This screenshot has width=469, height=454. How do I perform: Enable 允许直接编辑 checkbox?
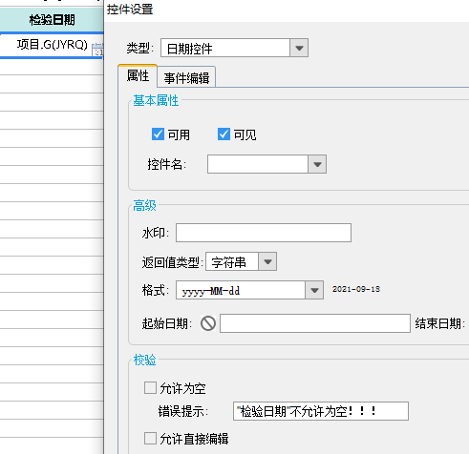pyautogui.click(x=150, y=438)
